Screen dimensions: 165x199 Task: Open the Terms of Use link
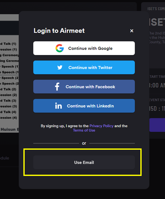point(84,130)
